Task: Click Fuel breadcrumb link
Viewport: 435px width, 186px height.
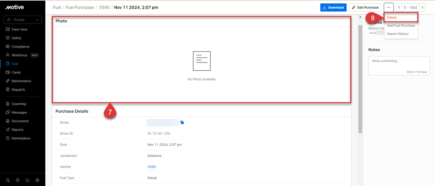Action: tap(57, 7)
